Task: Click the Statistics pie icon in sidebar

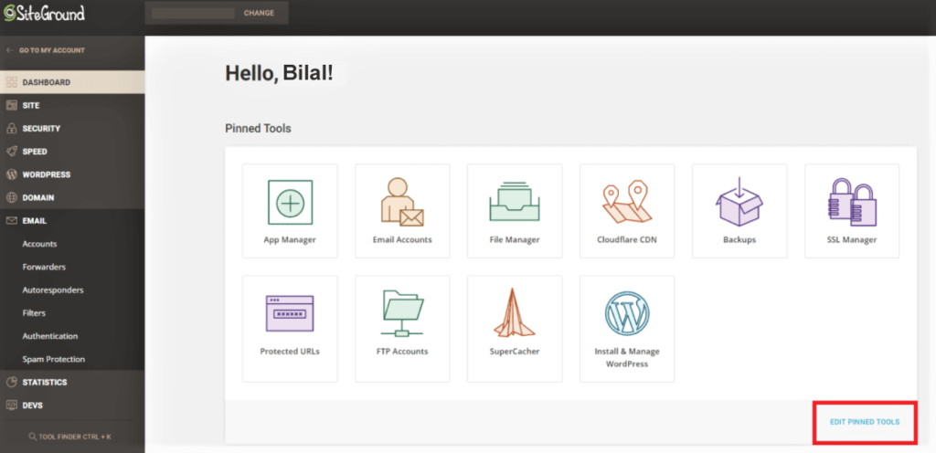Action: tap(11, 382)
